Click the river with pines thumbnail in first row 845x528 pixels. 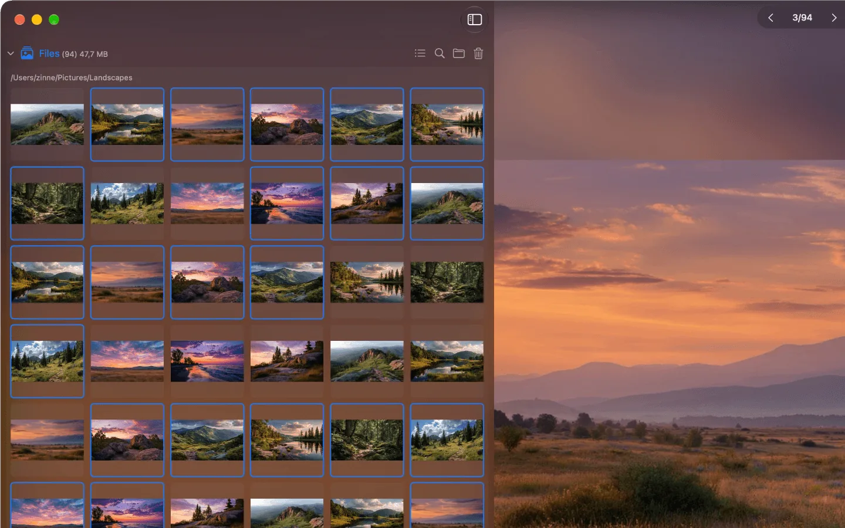[447, 124]
